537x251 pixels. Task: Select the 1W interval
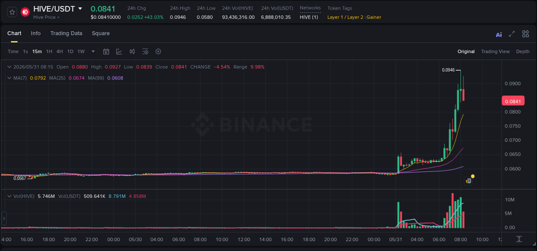pyautogui.click(x=81, y=51)
